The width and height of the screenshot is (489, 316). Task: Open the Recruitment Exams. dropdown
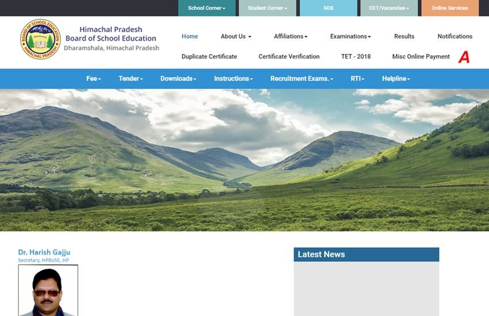[x=301, y=79]
